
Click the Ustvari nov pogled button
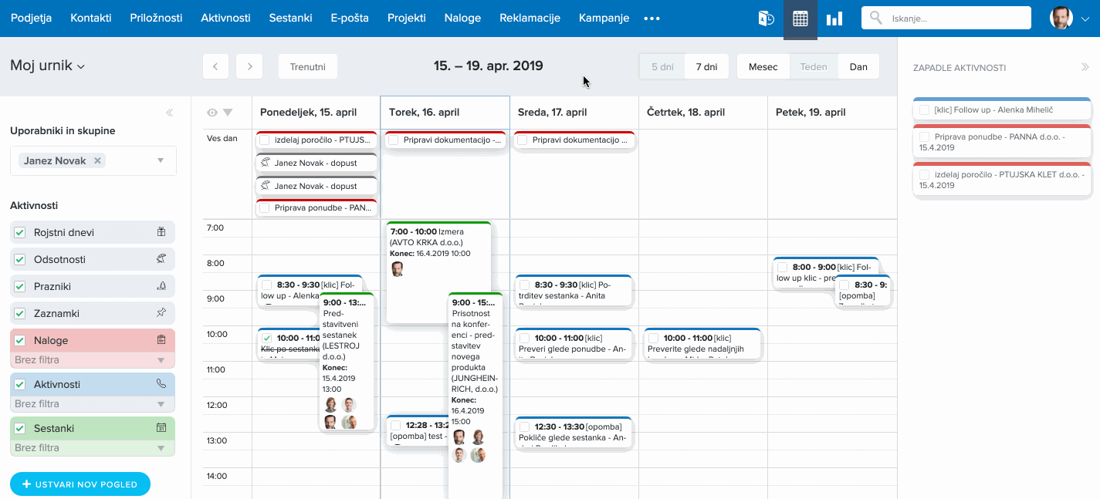[x=80, y=484]
